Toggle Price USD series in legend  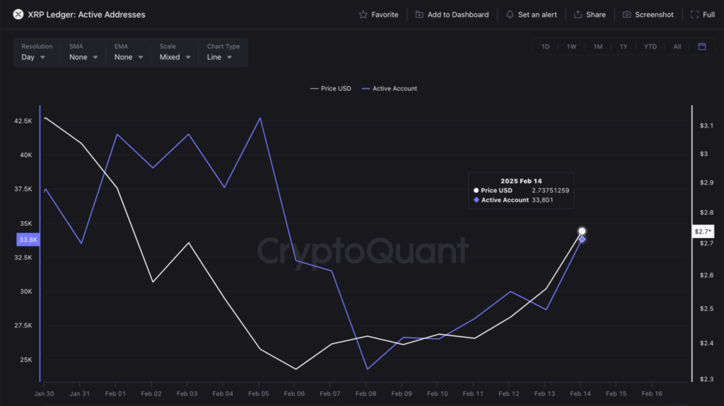click(331, 88)
